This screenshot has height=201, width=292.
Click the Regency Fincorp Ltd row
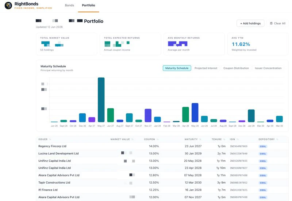point(162,146)
